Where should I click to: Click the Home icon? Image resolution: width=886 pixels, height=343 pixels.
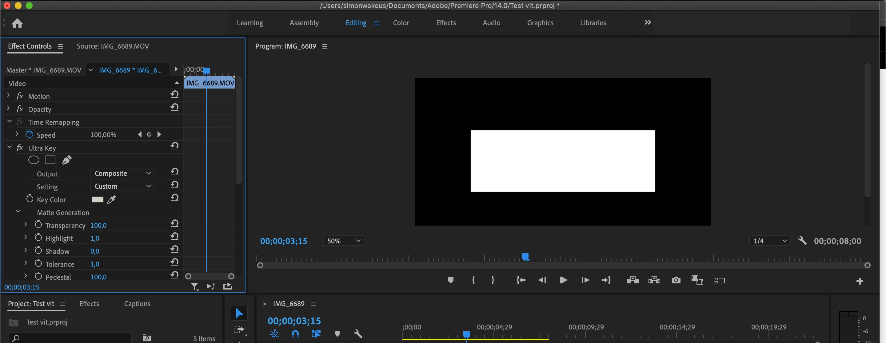(x=17, y=23)
